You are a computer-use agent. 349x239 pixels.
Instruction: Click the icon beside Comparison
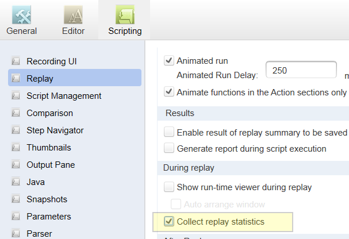tap(16, 113)
